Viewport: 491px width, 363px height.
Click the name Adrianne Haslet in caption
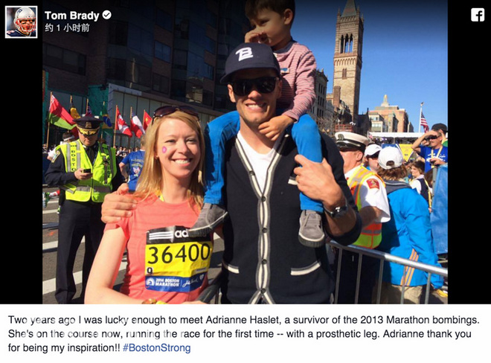click(x=242, y=320)
